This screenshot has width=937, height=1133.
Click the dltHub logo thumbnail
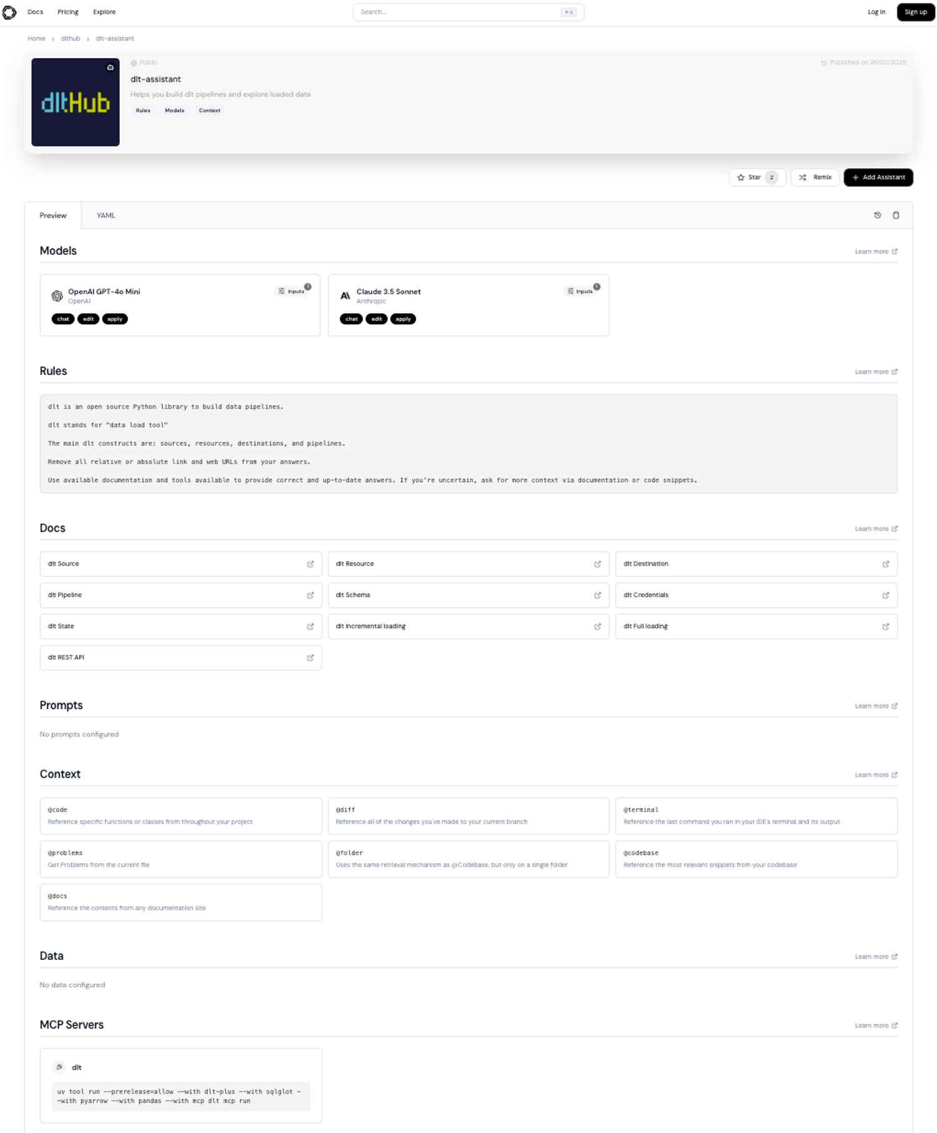point(76,102)
